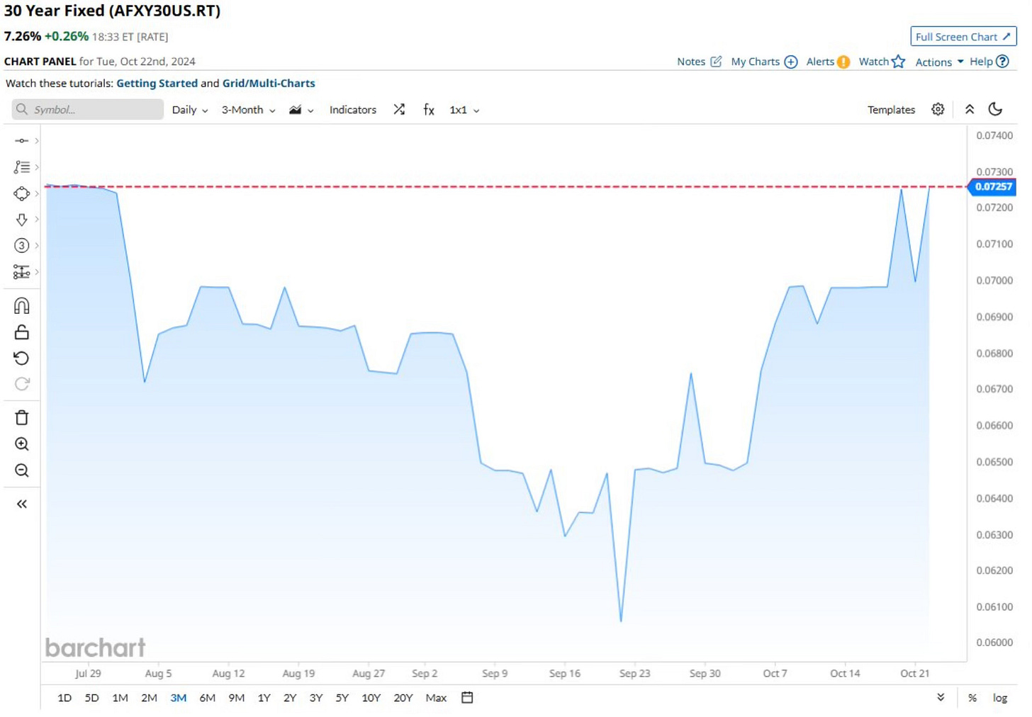Open the Actions dropdown menu
This screenshot has width=1032, height=717.
click(x=939, y=62)
